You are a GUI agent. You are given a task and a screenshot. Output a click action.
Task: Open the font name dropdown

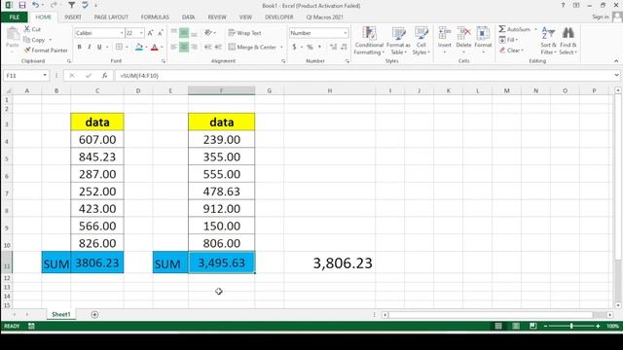121,33
